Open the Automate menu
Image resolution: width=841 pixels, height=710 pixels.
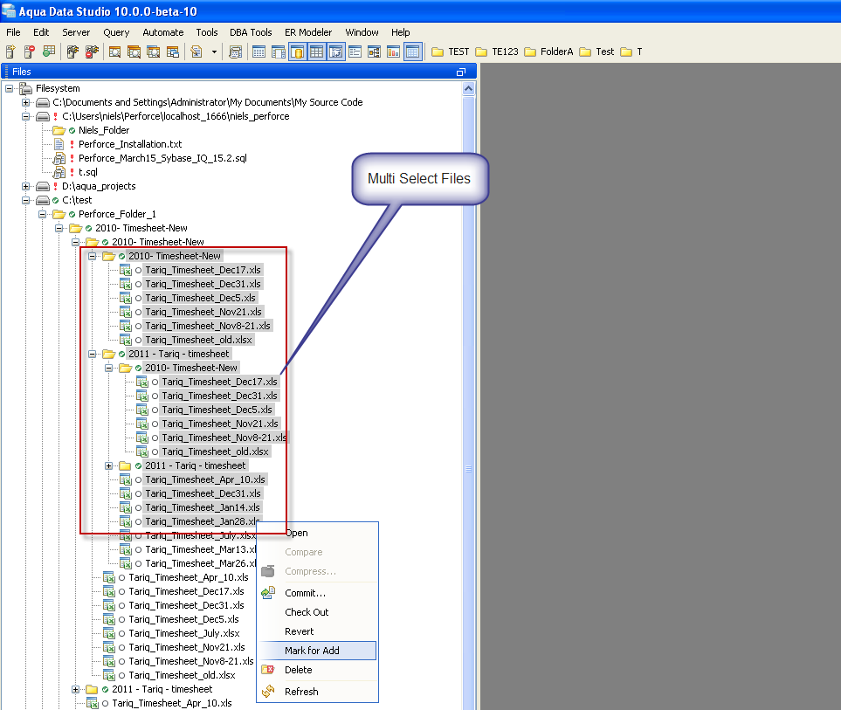click(x=163, y=32)
